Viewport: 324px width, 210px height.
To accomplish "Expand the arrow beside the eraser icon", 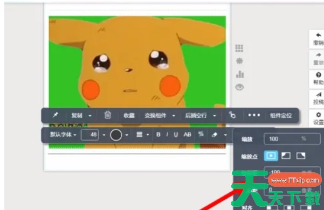I will [225, 135].
